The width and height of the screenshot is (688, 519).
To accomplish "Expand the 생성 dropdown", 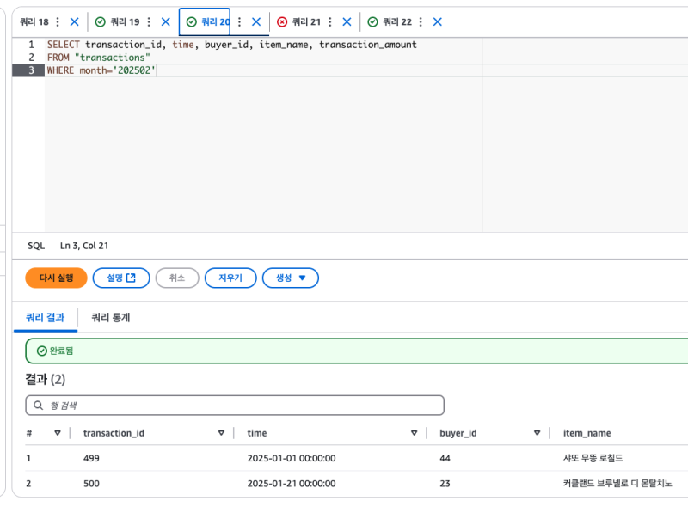I will (x=290, y=278).
